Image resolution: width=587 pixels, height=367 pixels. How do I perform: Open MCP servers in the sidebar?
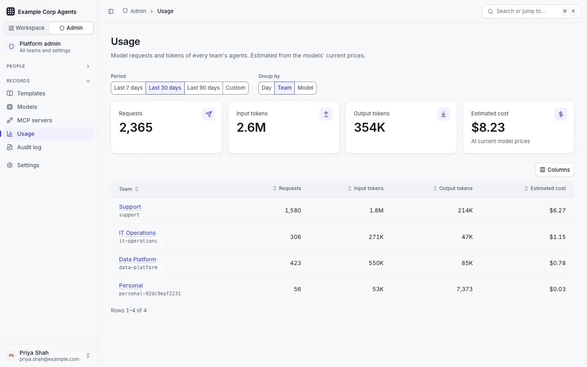click(x=49, y=120)
